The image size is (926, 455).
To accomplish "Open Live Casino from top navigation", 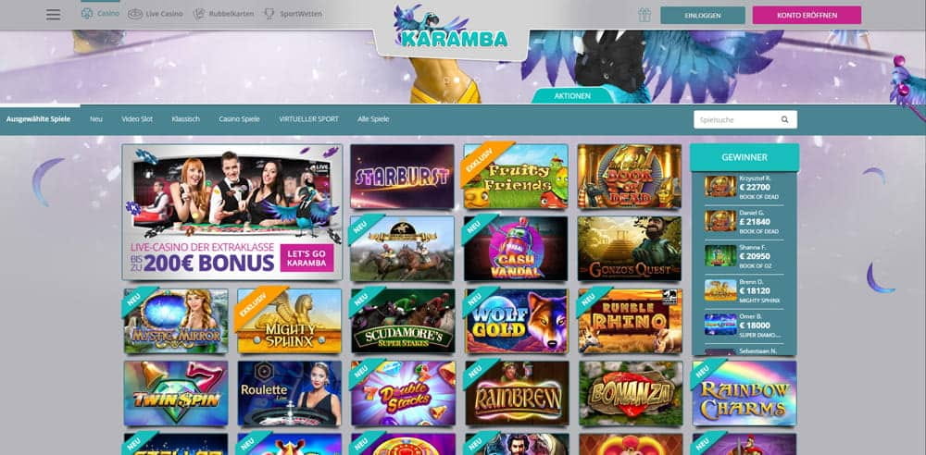I will [x=156, y=14].
